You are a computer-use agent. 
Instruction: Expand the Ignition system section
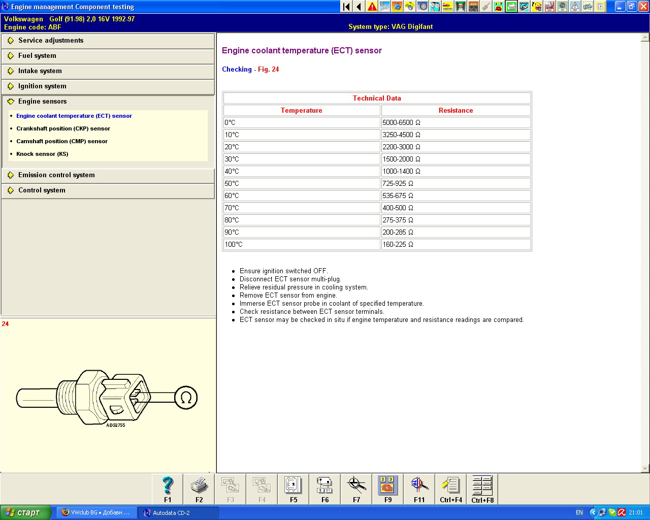pos(42,86)
